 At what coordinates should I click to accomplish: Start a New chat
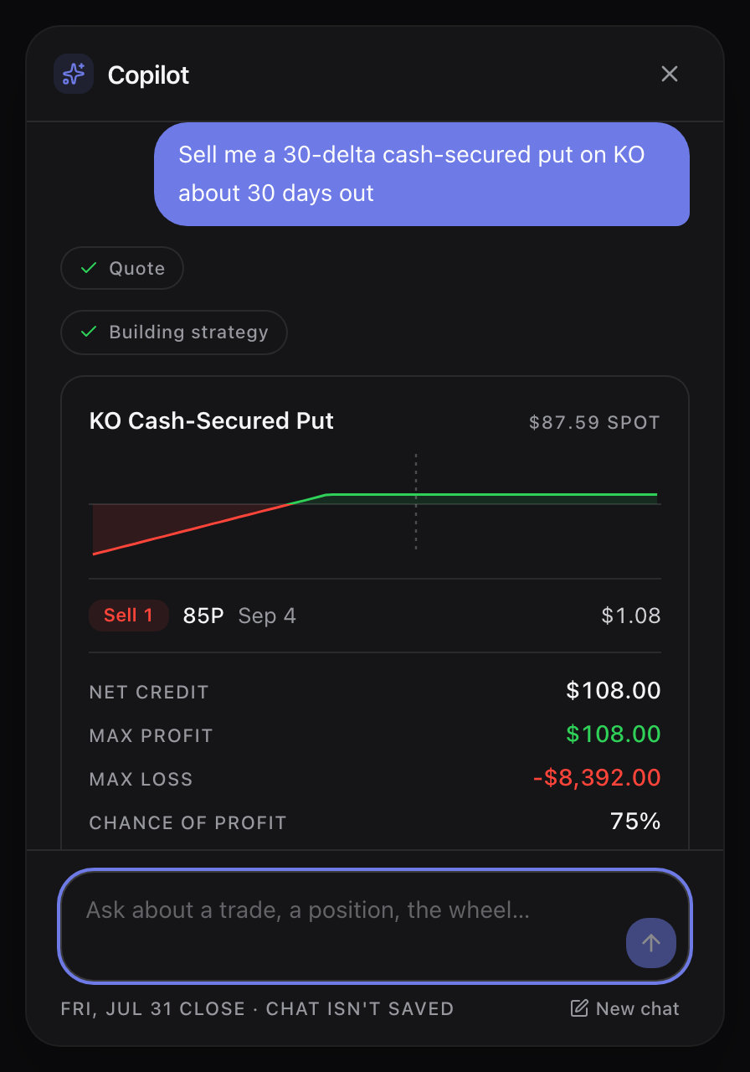coord(625,1008)
